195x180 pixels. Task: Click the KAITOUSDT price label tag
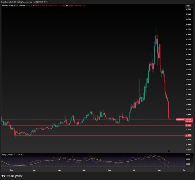pos(180,119)
